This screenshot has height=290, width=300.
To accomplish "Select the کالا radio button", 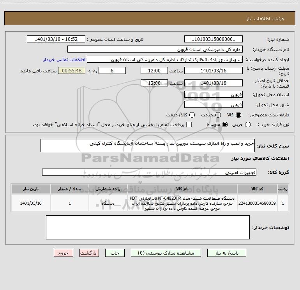I will 238,115.
